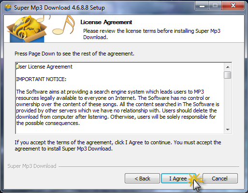Click the greyed-out maximize button
This screenshot has width=248, height=193.
click(x=215, y=6)
